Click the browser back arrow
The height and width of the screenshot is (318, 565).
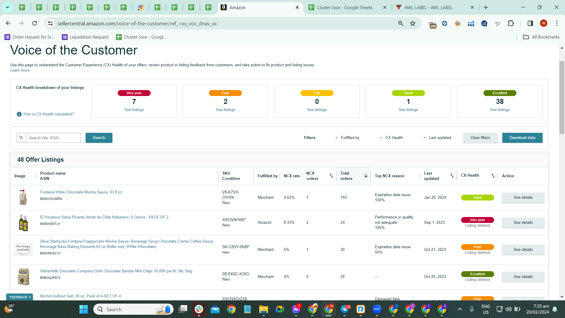coord(8,23)
